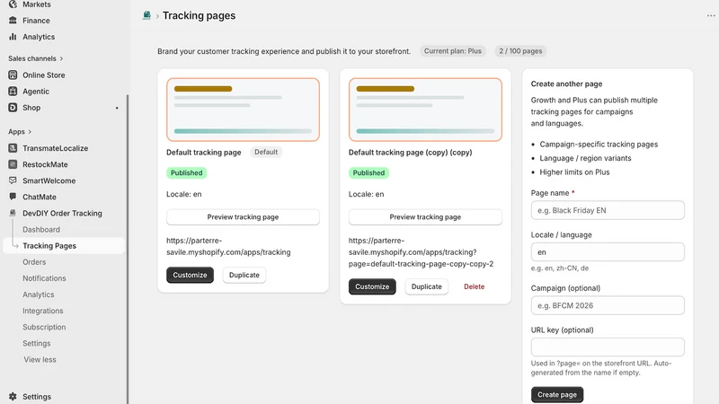Click the Create another page heading

coord(566,83)
